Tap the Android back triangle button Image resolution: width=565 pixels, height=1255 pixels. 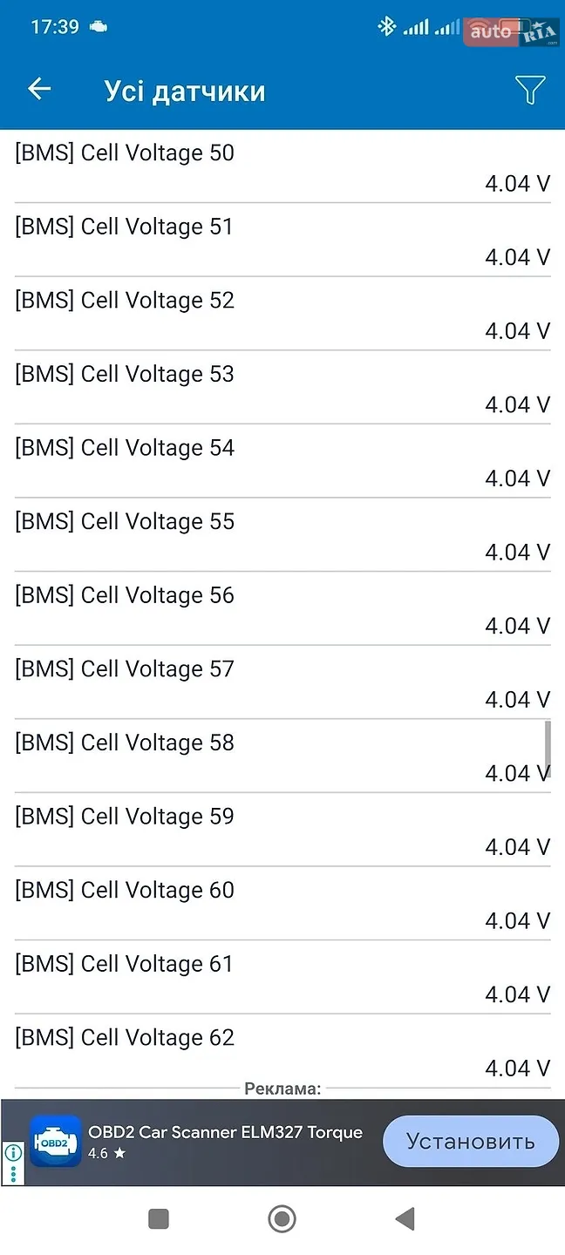coord(404,1218)
